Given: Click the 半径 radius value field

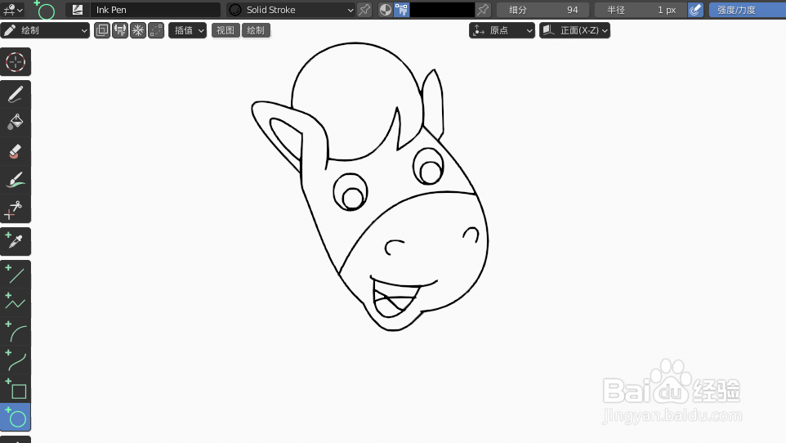Looking at the screenshot, I should coord(641,10).
